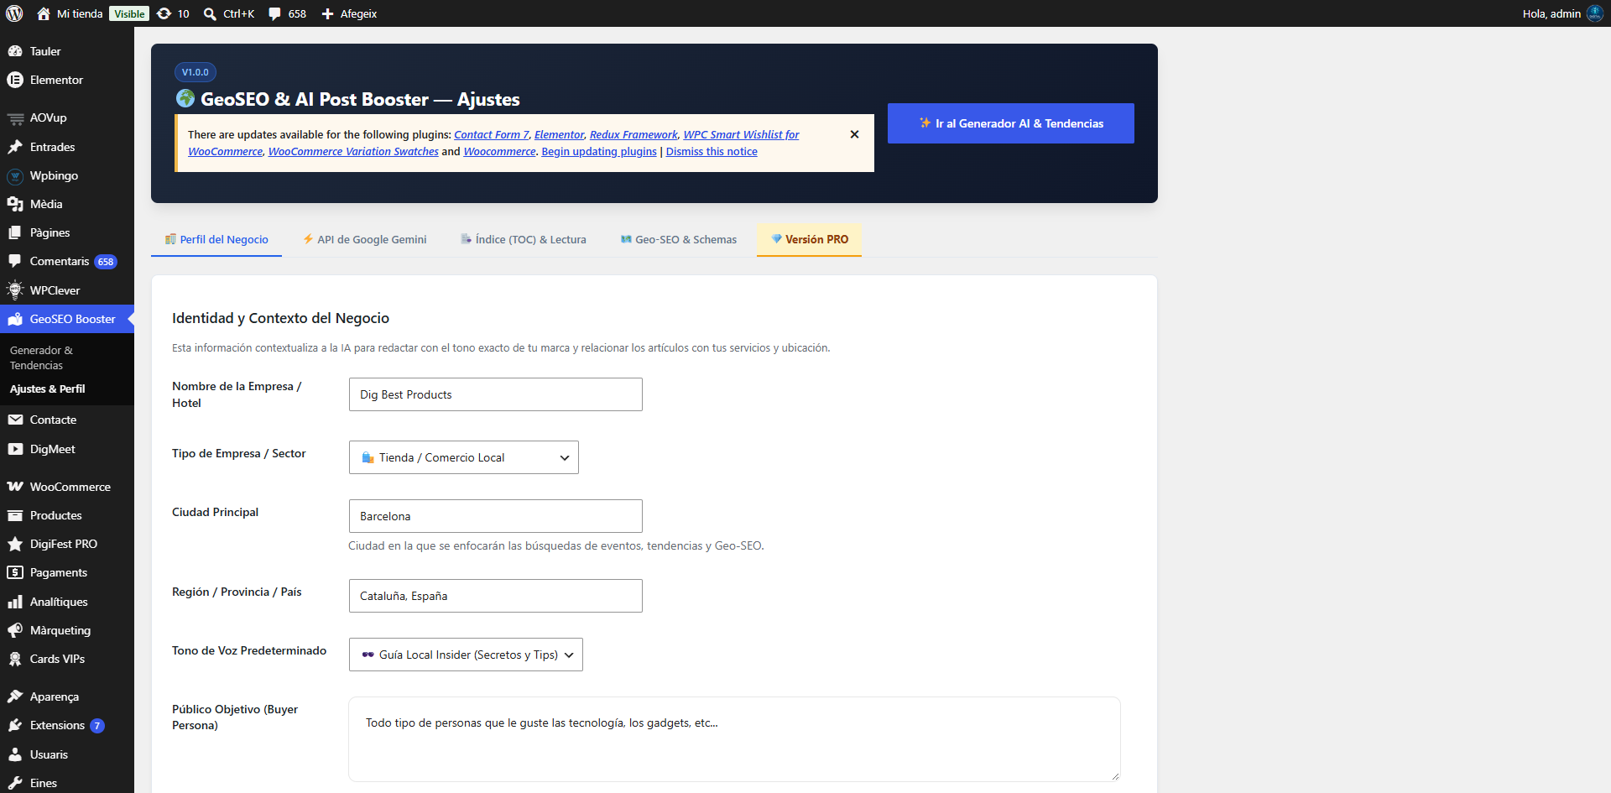Open the Wpbingo sidebar icon
The height and width of the screenshot is (793, 1611).
pyautogui.click(x=15, y=175)
